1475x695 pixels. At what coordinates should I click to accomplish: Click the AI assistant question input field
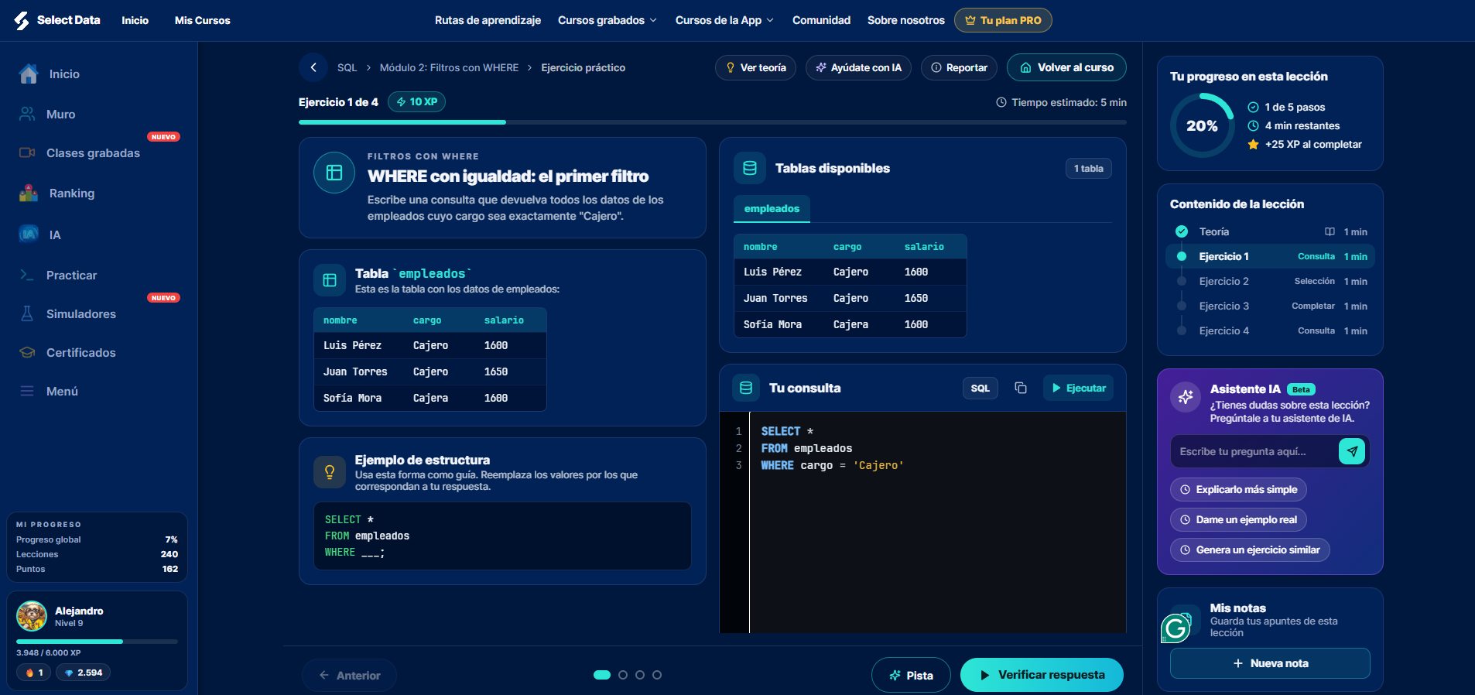pos(1254,451)
